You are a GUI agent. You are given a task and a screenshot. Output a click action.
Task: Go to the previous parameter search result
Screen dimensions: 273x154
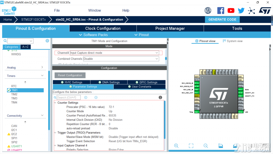(x=86, y=98)
